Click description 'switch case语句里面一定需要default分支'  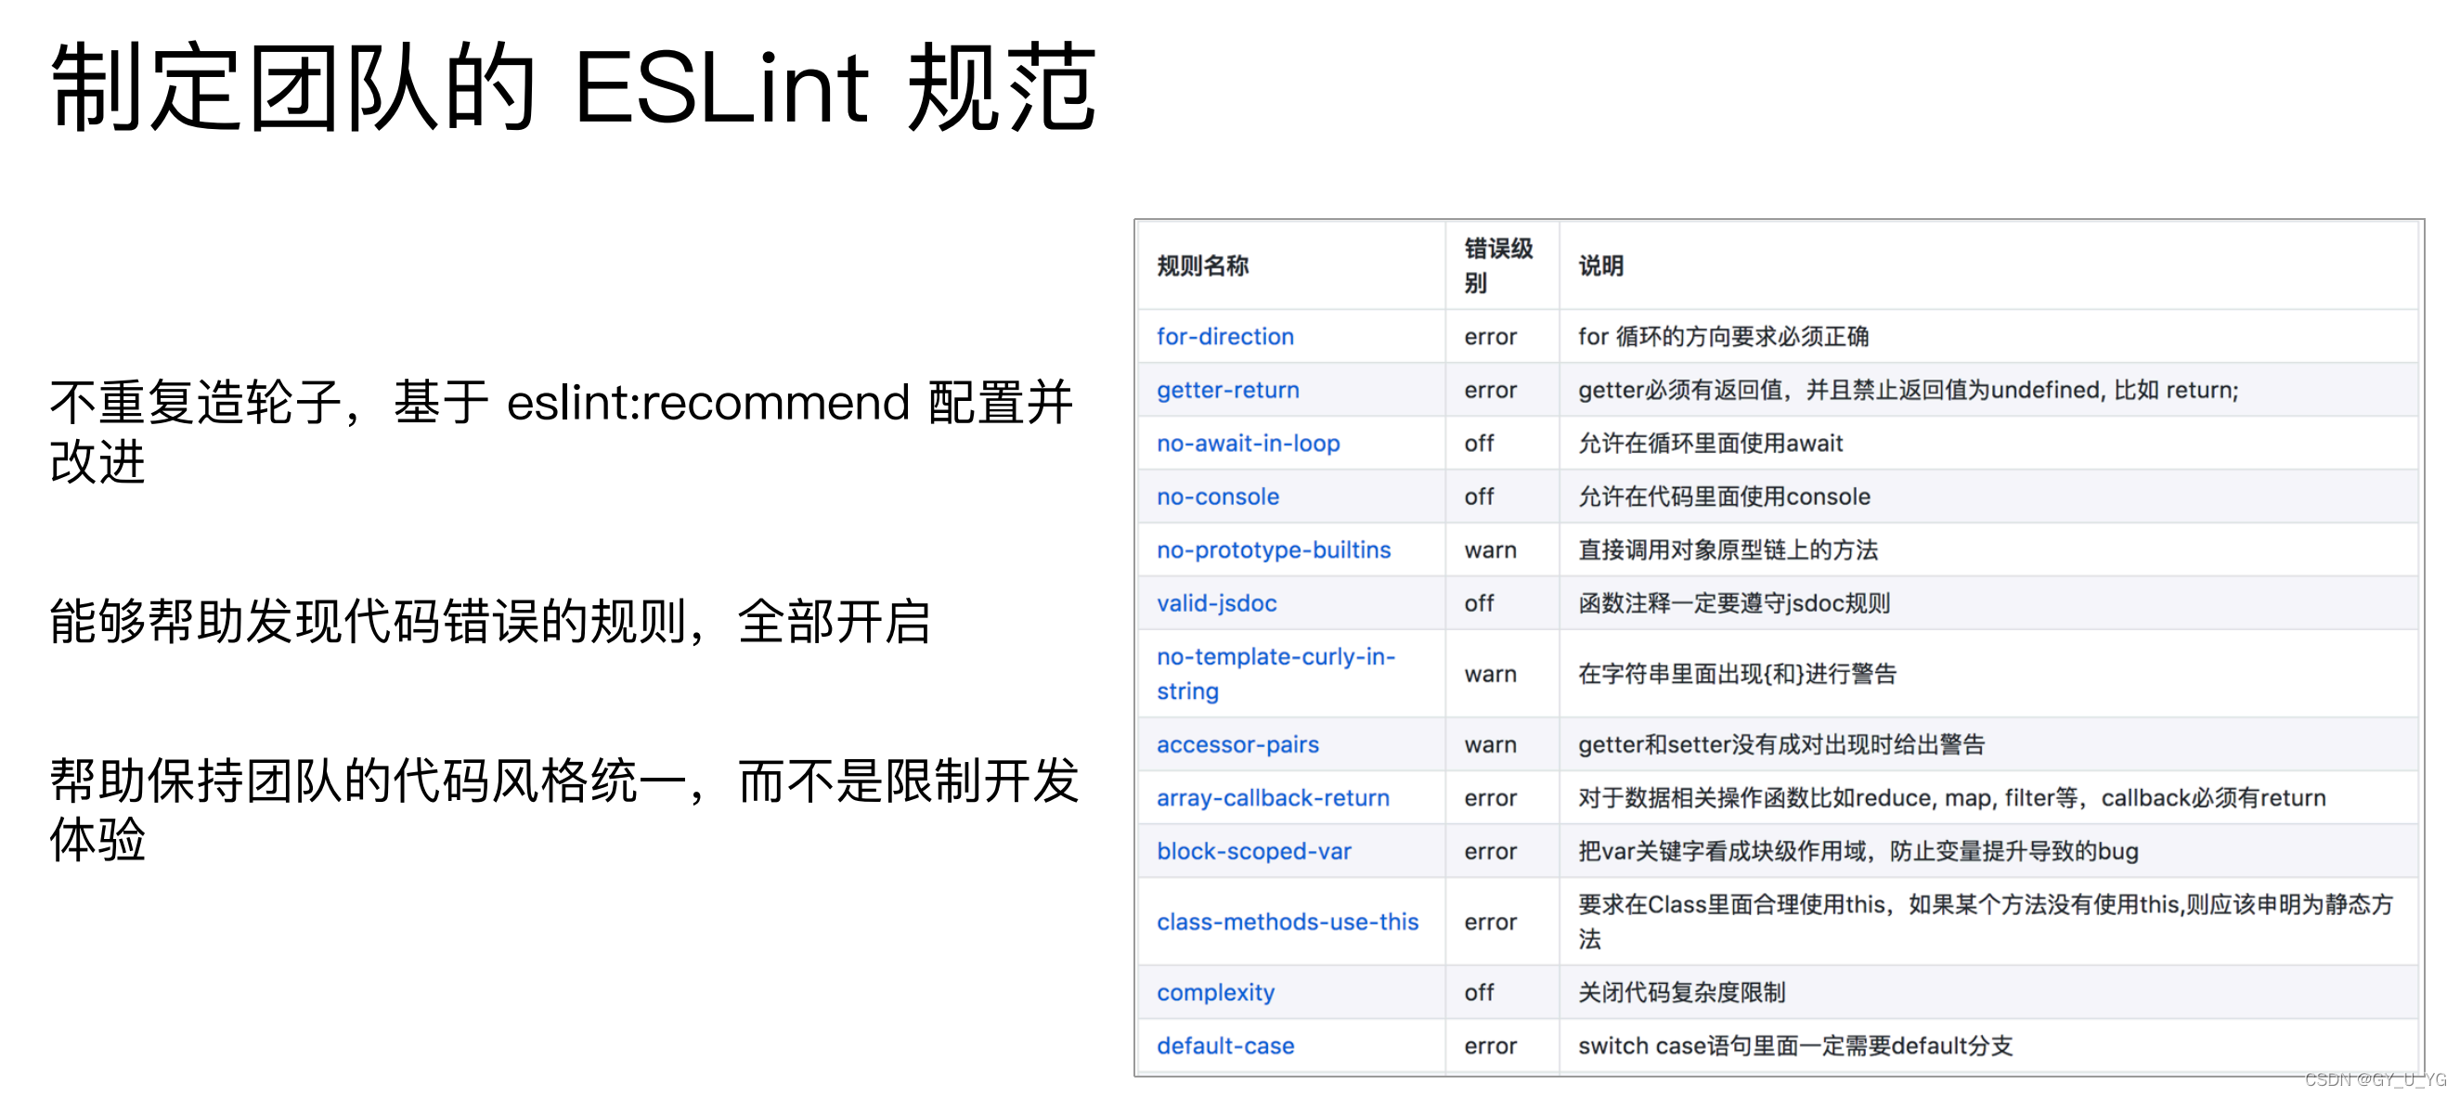(1795, 1046)
